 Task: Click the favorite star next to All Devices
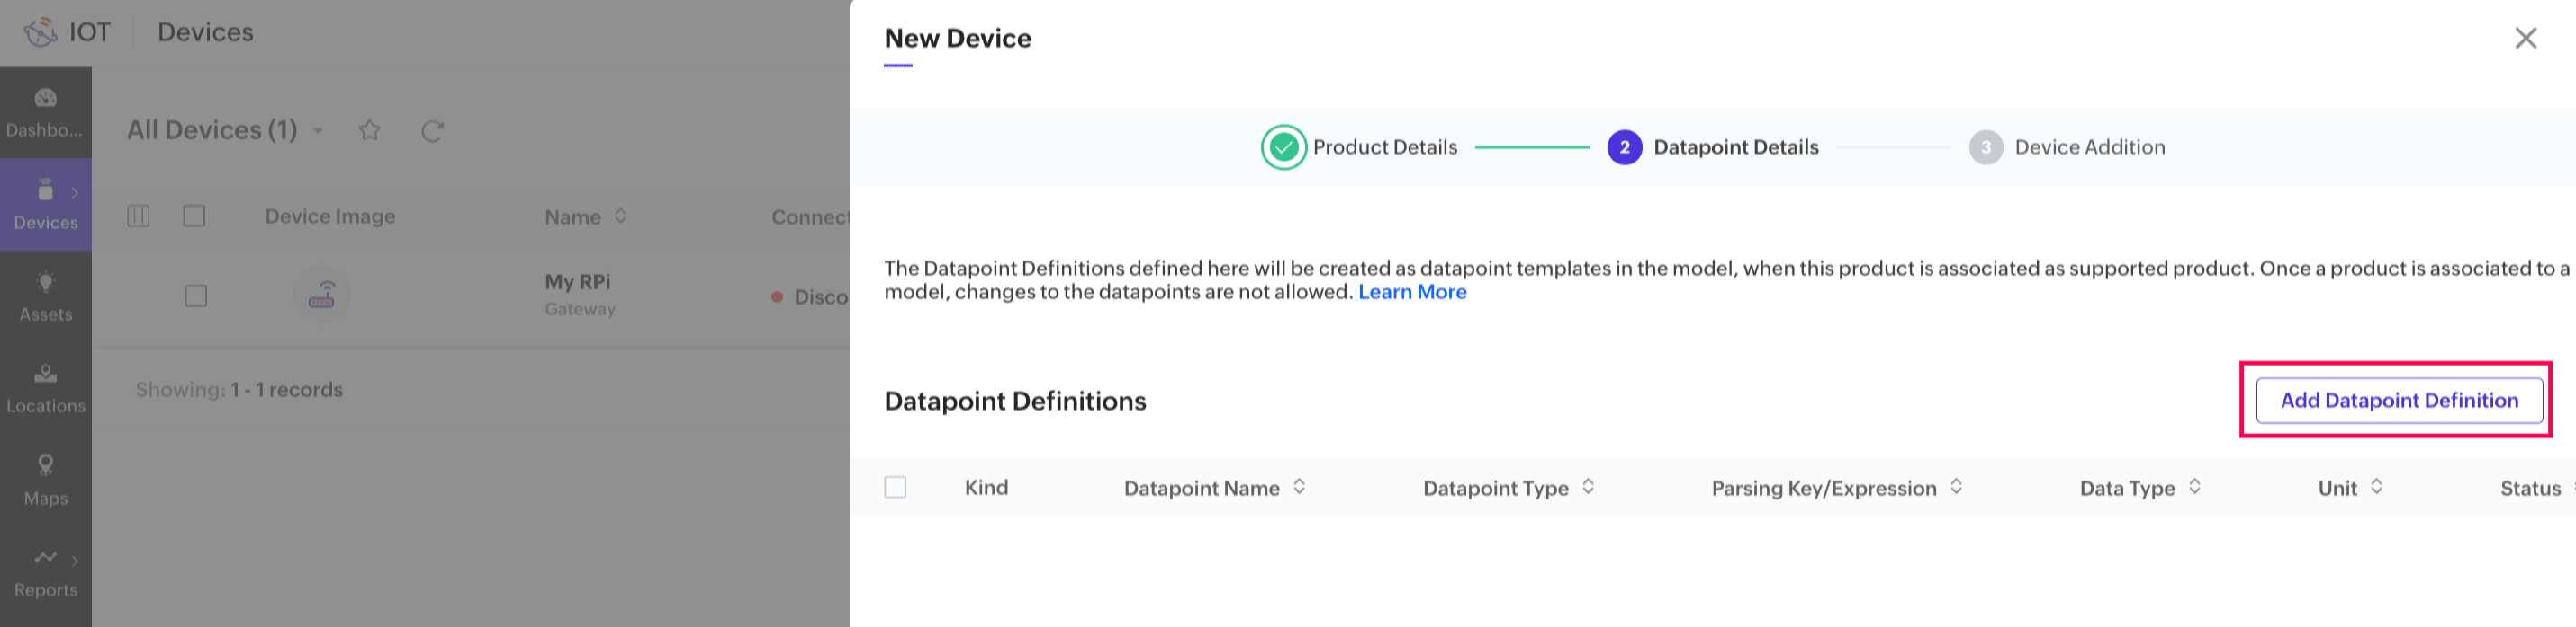tap(370, 131)
